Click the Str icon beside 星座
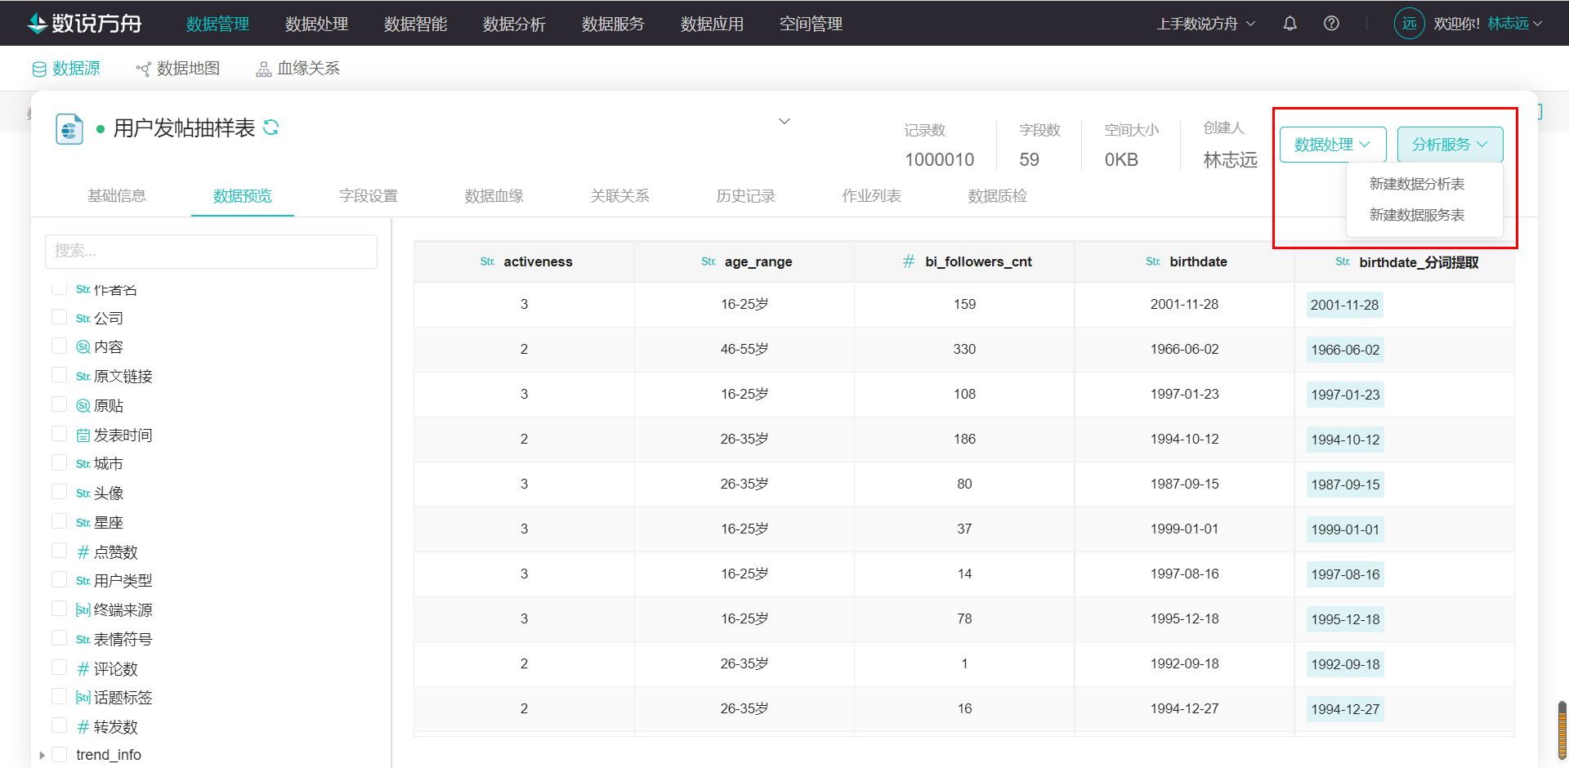Screen dimensions: 1569x768 pos(83,523)
